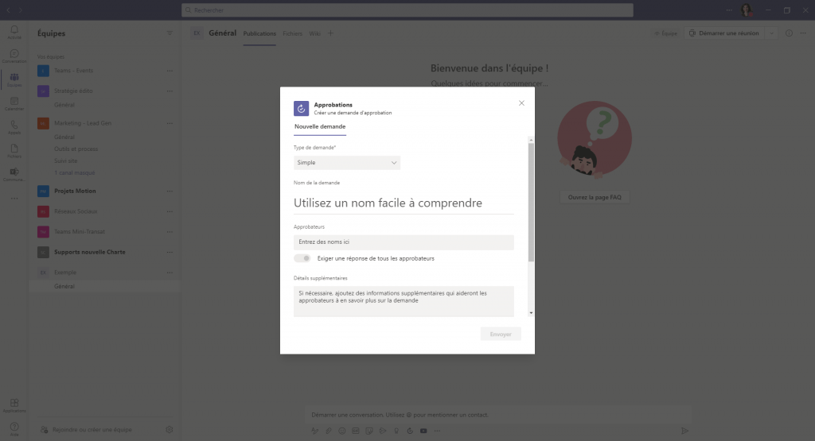The width and height of the screenshot is (815, 441).
Task: Click the Approvals icon in compose bar
Action: click(410, 431)
